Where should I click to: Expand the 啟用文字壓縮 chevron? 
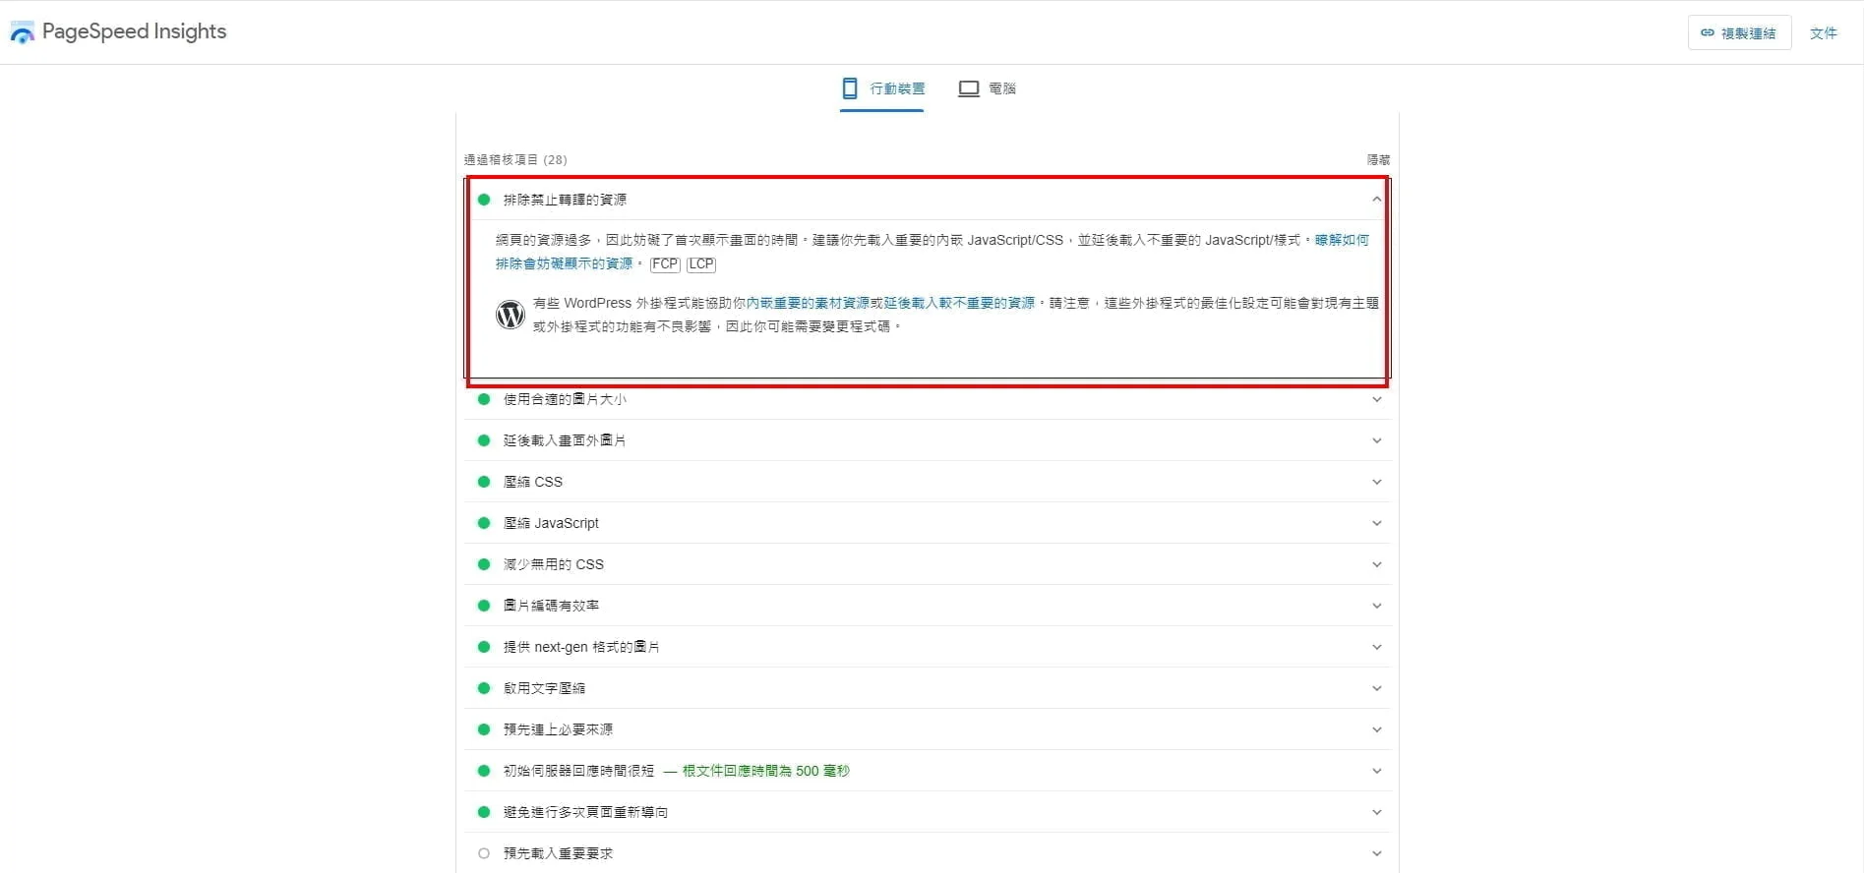pos(1376,688)
